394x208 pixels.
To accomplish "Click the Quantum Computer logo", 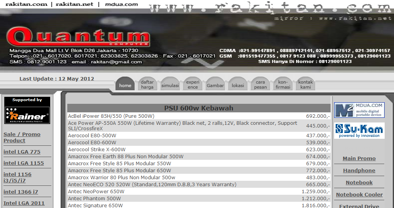I will click(78, 37).
